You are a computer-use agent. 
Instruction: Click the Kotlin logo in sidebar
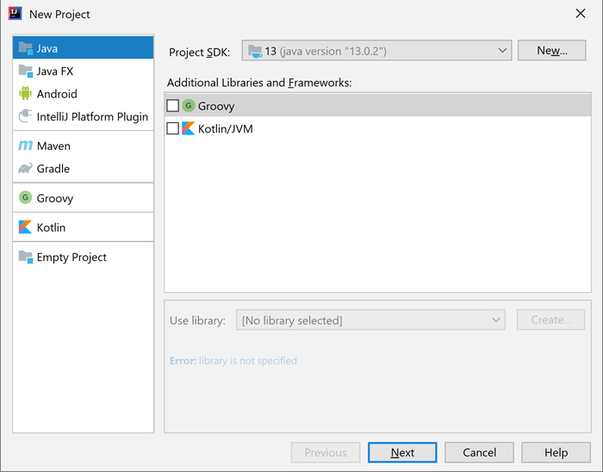pos(25,227)
